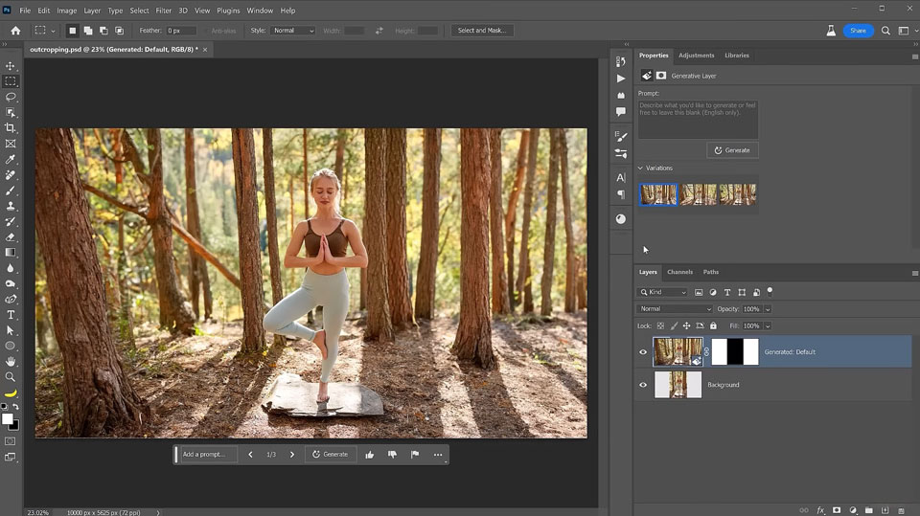Select the Dodge tool
This screenshot has height=516, width=920.
(10, 283)
